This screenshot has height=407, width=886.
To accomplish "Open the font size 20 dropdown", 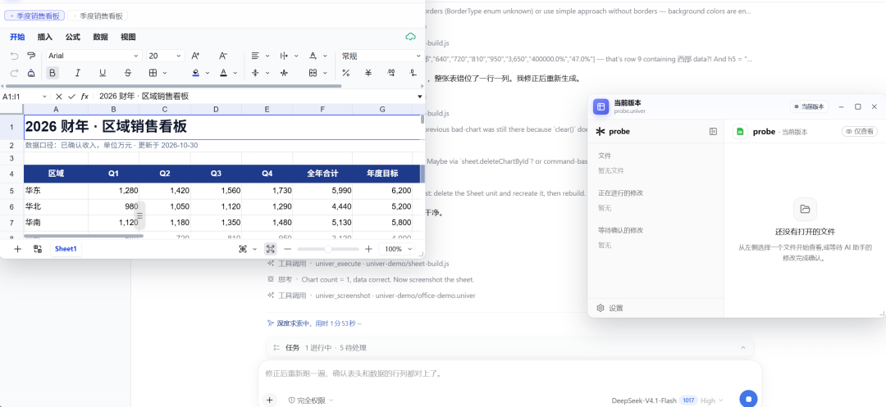I will tap(166, 56).
